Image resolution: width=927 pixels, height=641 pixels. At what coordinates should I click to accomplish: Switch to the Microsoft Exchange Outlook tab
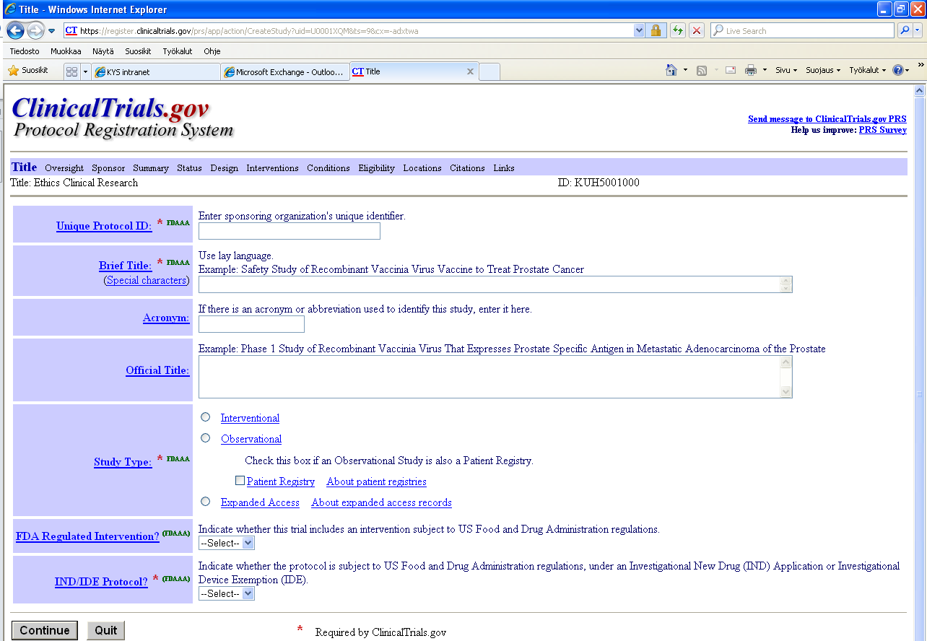coord(284,72)
